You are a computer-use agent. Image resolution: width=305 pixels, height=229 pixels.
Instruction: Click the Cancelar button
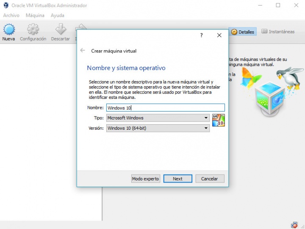tap(210, 179)
